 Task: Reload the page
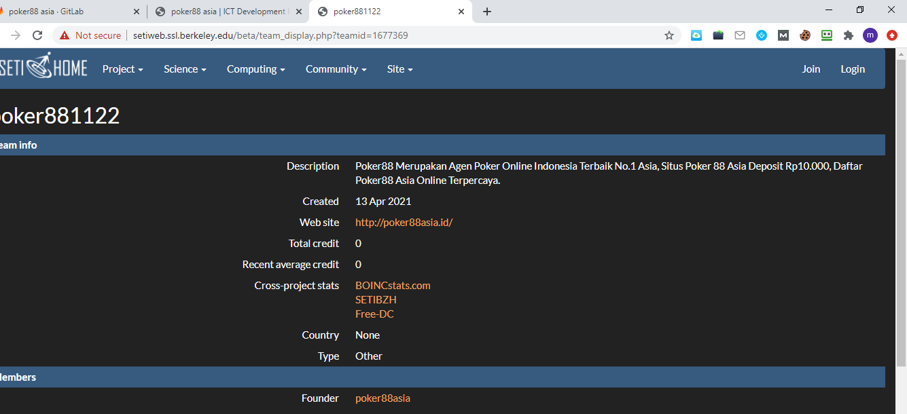coord(37,35)
